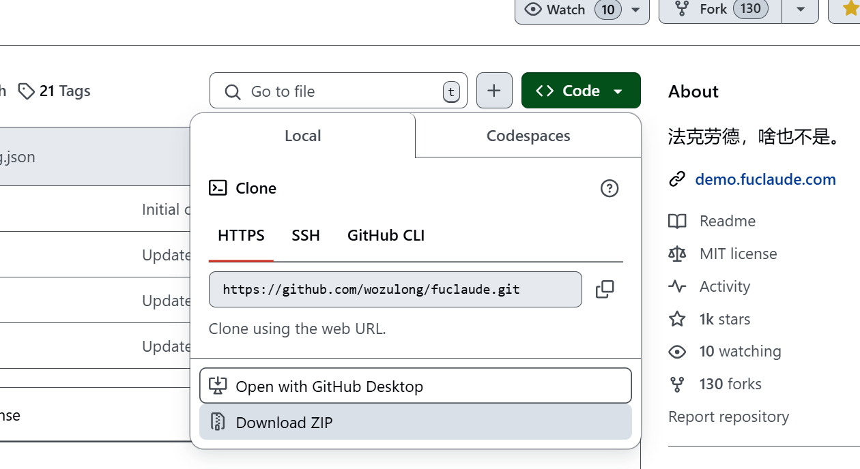This screenshot has width=860, height=469.
Task: Expand the Watch notifications dropdown arrow
Action: click(635, 10)
